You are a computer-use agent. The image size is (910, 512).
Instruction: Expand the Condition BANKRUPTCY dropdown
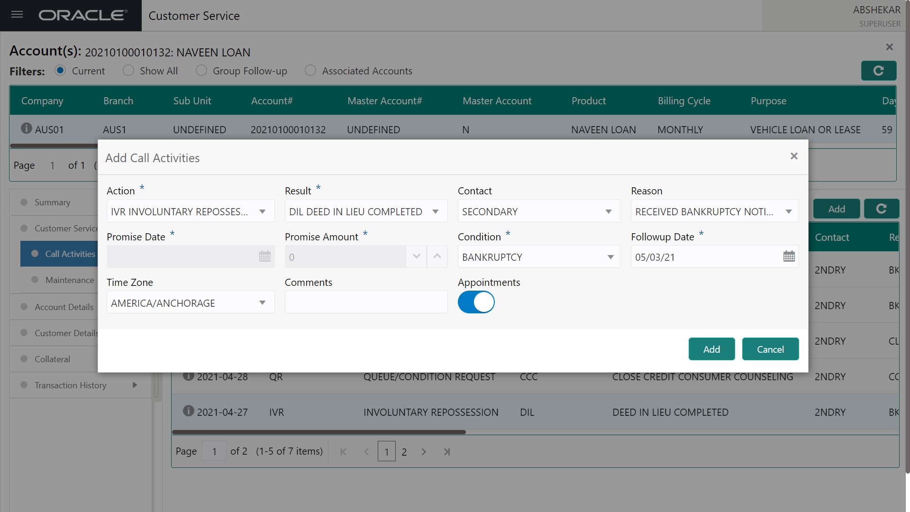[x=610, y=257]
